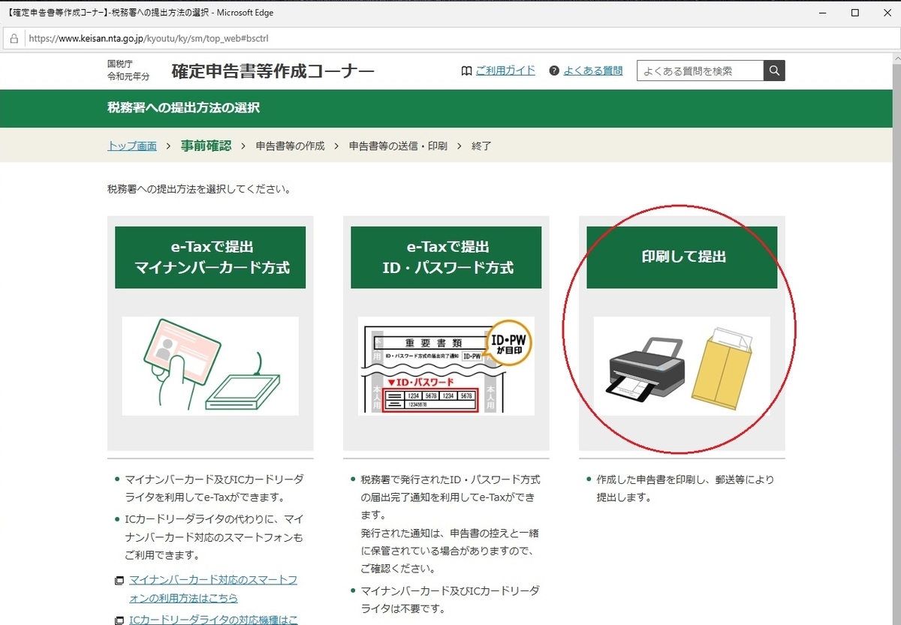This screenshot has width=901, height=625.
Task: Click 事前確認 breadcrumb step
Action: click(x=206, y=146)
